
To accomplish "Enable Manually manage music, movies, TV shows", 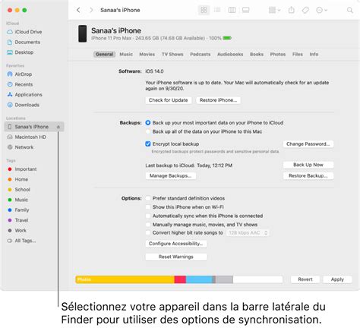I will (148, 225).
